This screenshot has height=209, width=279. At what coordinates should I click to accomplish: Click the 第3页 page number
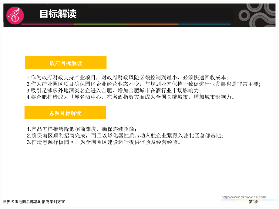(254, 202)
